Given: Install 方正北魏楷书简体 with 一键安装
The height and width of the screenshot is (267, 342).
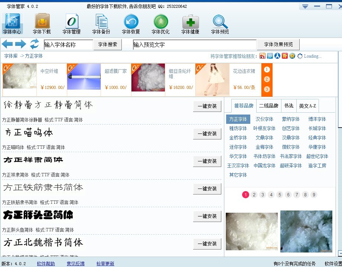Looking at the screenshot, I should (x=207, y=244).
